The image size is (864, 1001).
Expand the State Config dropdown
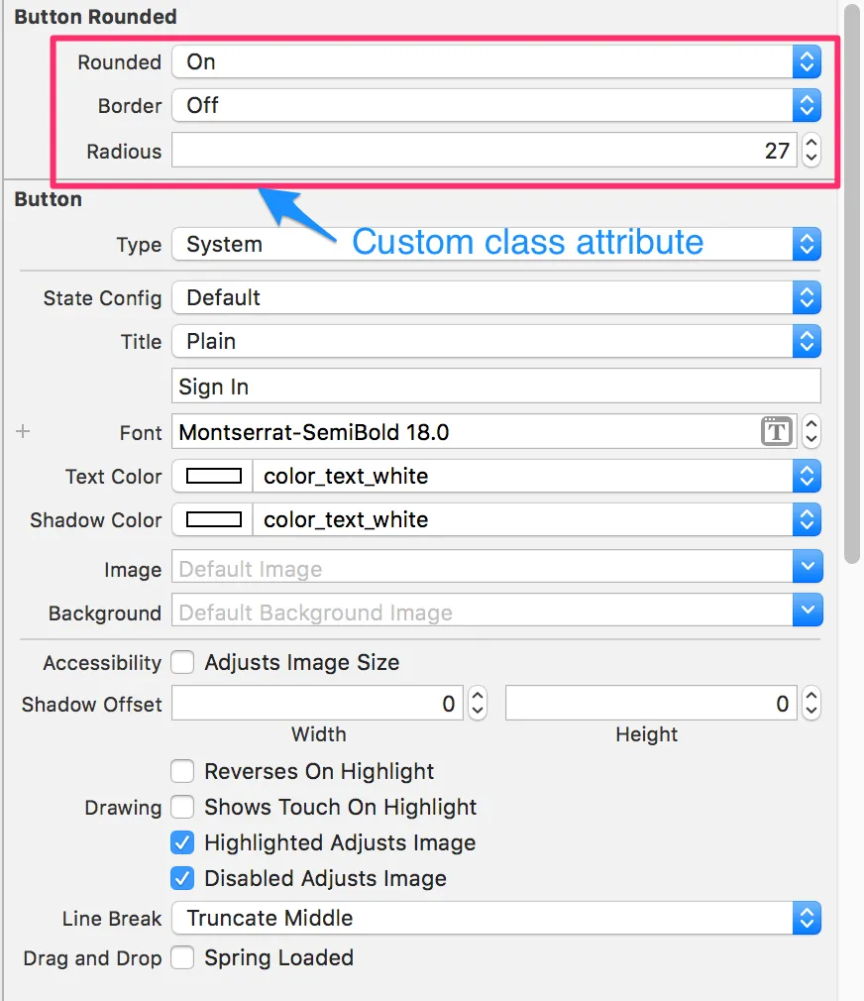click(807, 297)
